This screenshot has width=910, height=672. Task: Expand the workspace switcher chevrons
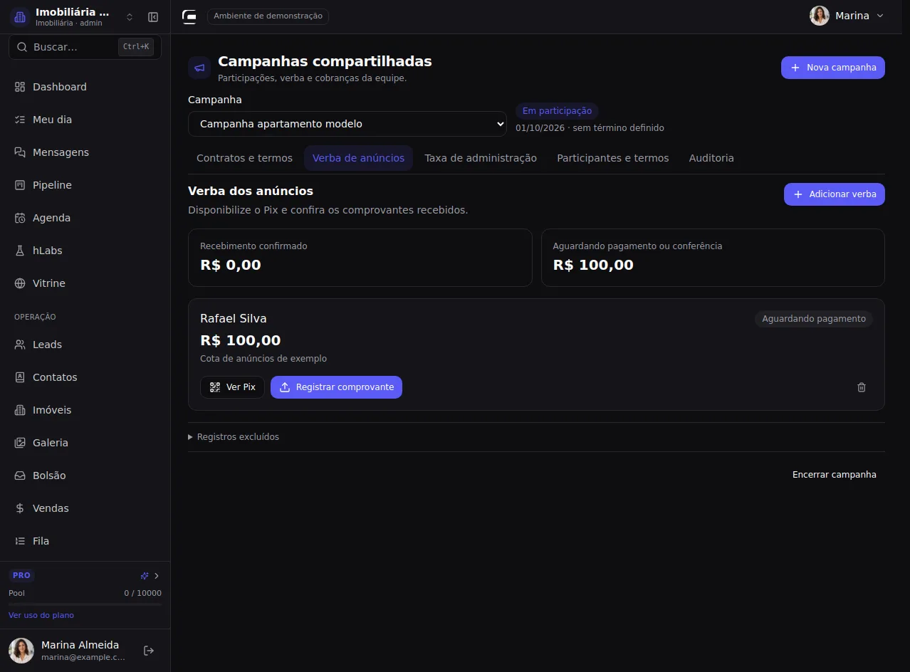click(130, 17)
